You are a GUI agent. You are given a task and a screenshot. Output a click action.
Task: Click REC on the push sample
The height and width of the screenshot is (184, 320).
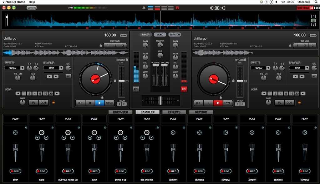(x=94, y=171)
